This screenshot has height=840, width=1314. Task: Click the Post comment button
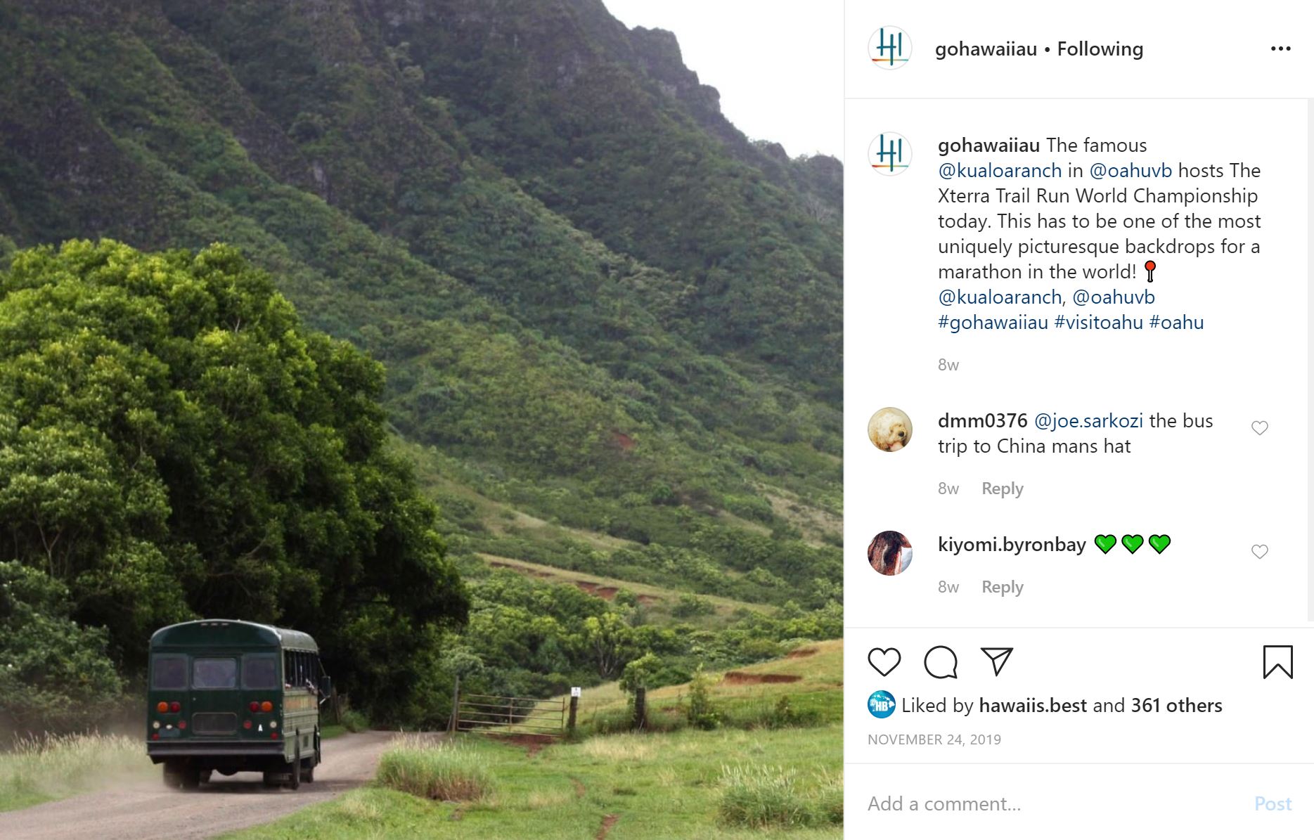tap(1273, 803)
